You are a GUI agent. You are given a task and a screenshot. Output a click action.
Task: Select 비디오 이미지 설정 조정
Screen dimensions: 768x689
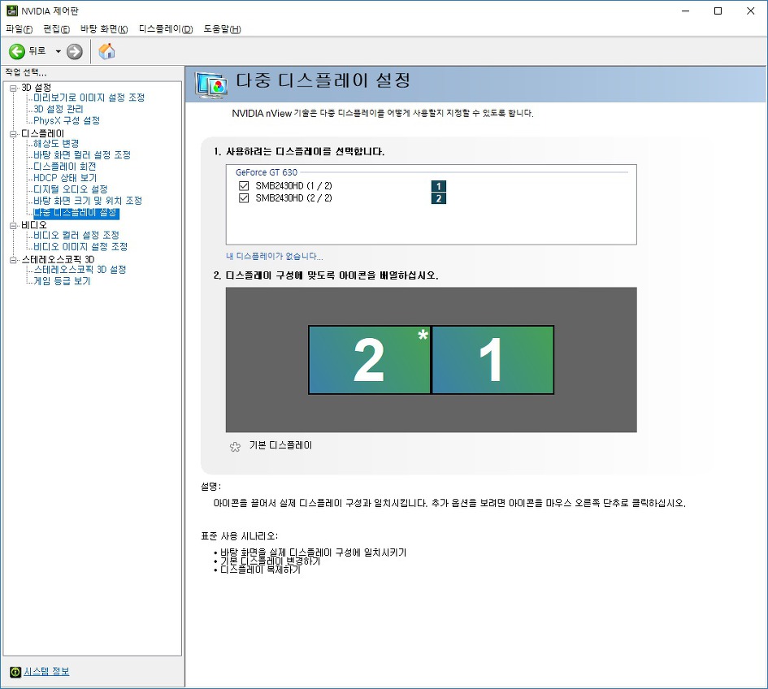pyautogui.click(x=80, y=247)
